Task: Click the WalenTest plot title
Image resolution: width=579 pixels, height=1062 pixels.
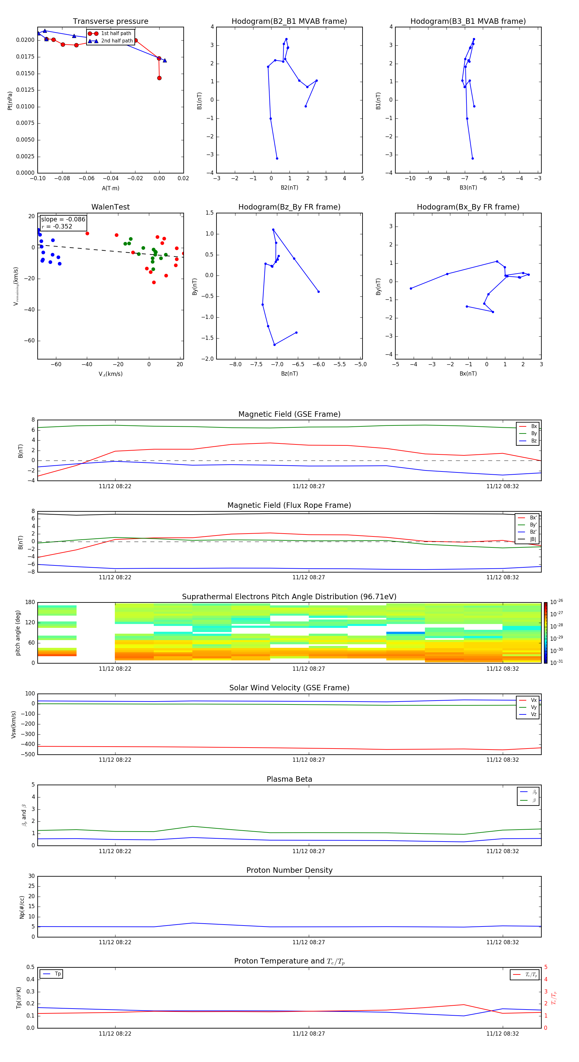Action: 110,207
